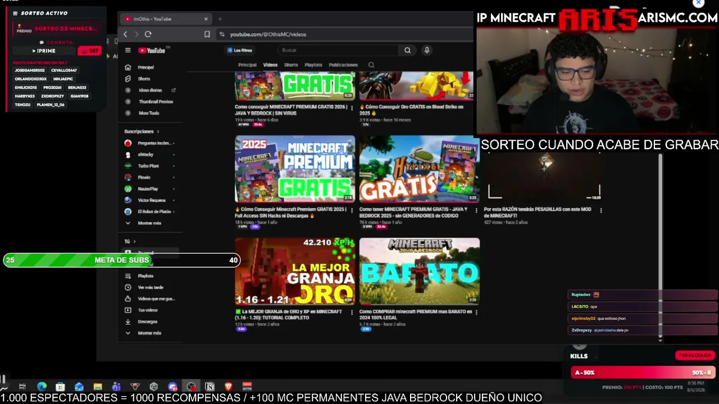
Task: Open options for MINECRAFT PREMIUM GRATIS 2026 video
Action: 352,108
